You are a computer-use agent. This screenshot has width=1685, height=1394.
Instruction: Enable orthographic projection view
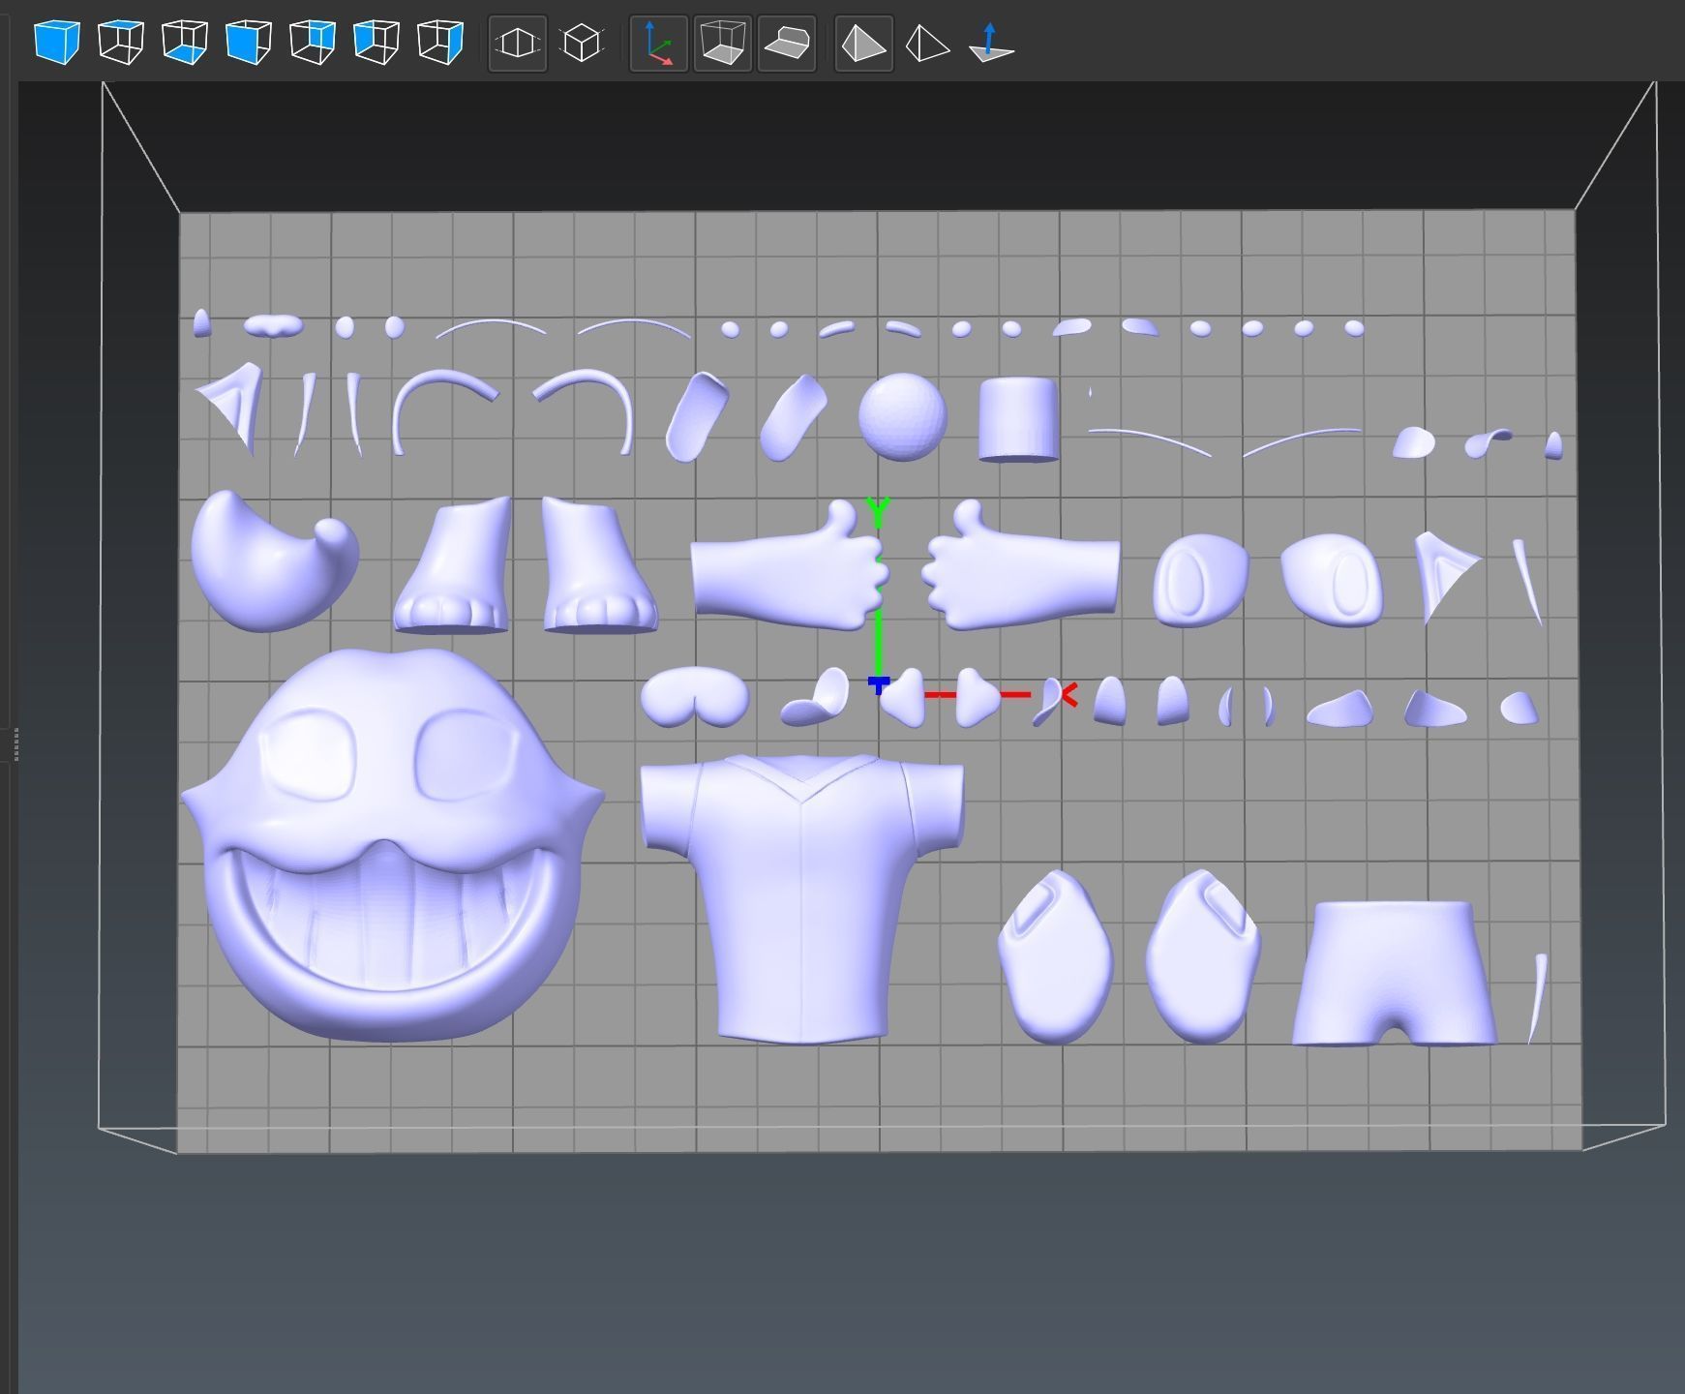(582, 44)
